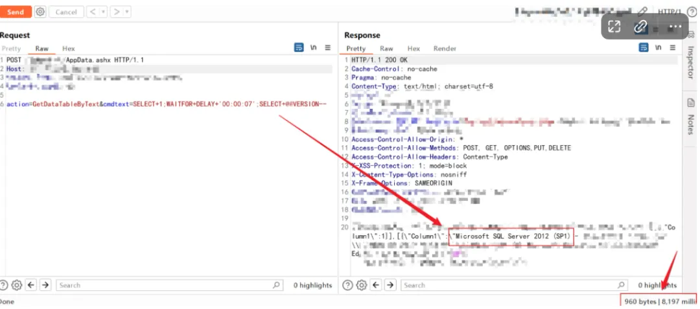Screen dimensions: 700x309
Task: Click '960 bytes' response size status
Action: tap(640, 301)
